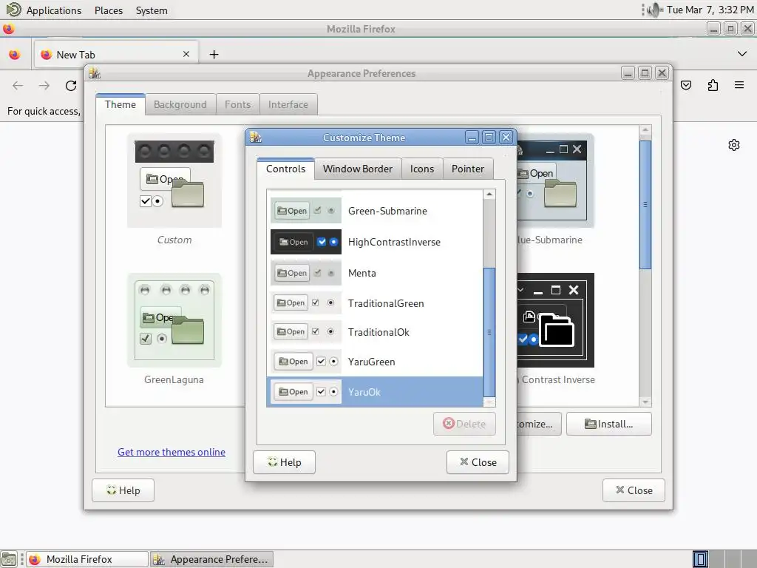Click the theme grid scrollbar down arrow
Screen dimensions: 757x568
645,402
